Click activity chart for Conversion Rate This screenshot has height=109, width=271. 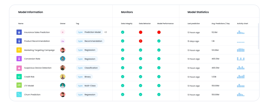pos(241,59)
